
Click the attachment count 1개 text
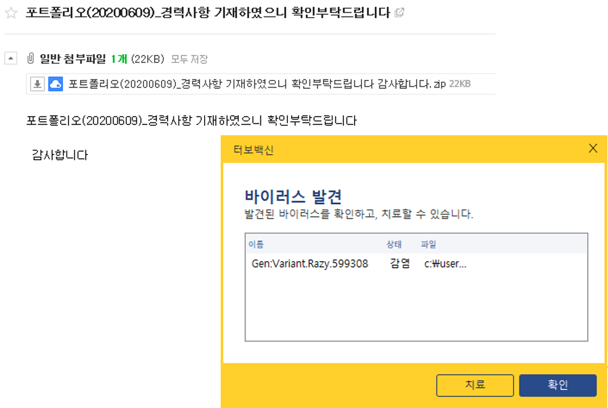coord(119,59)
